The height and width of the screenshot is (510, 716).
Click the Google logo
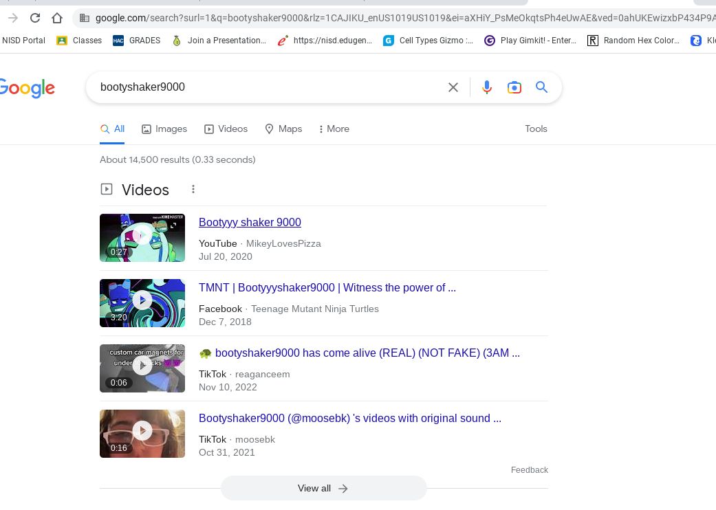tap(27, 88)
